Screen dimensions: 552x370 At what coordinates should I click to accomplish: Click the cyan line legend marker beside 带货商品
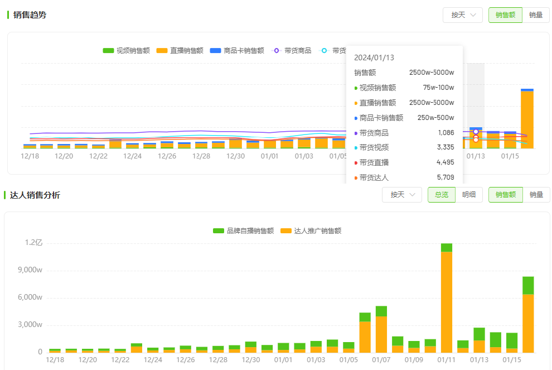[x=323, y=51]
